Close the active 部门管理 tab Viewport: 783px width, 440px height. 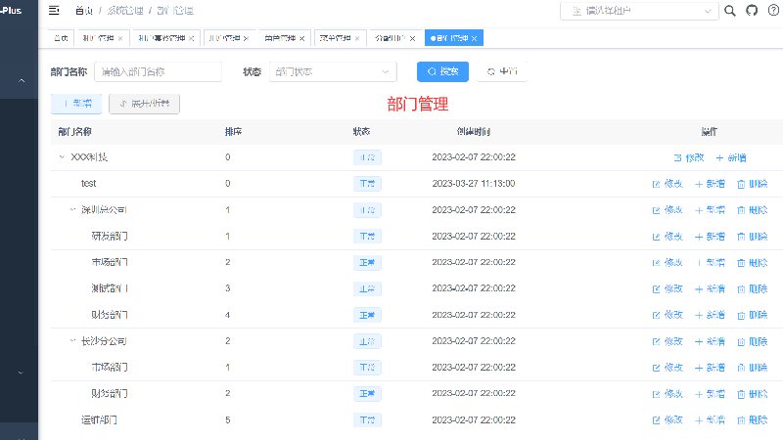(475, 38)
